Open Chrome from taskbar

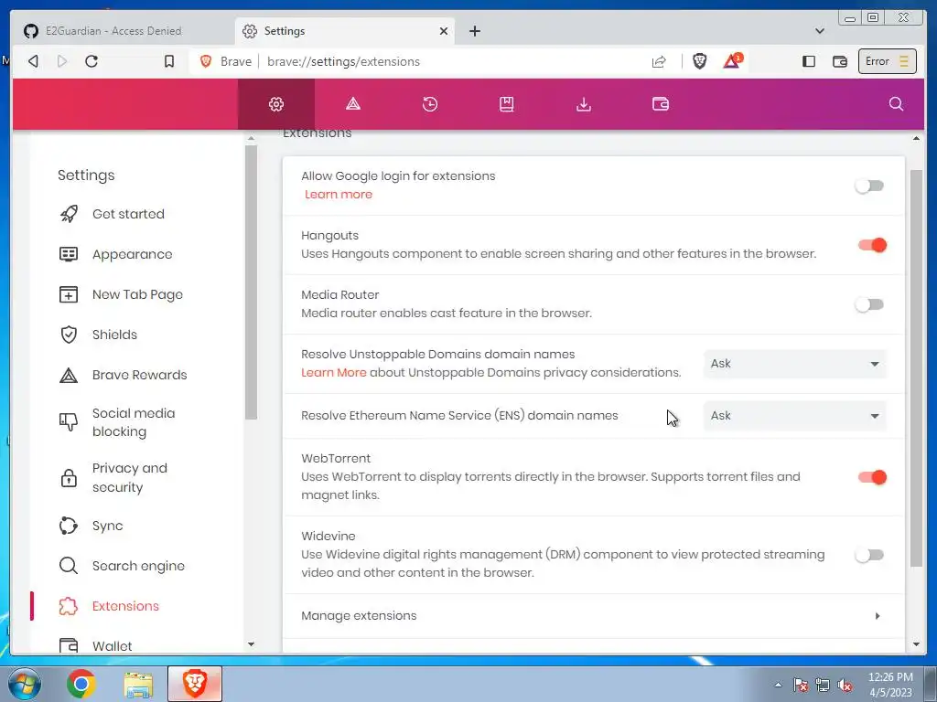click(81, 684)
